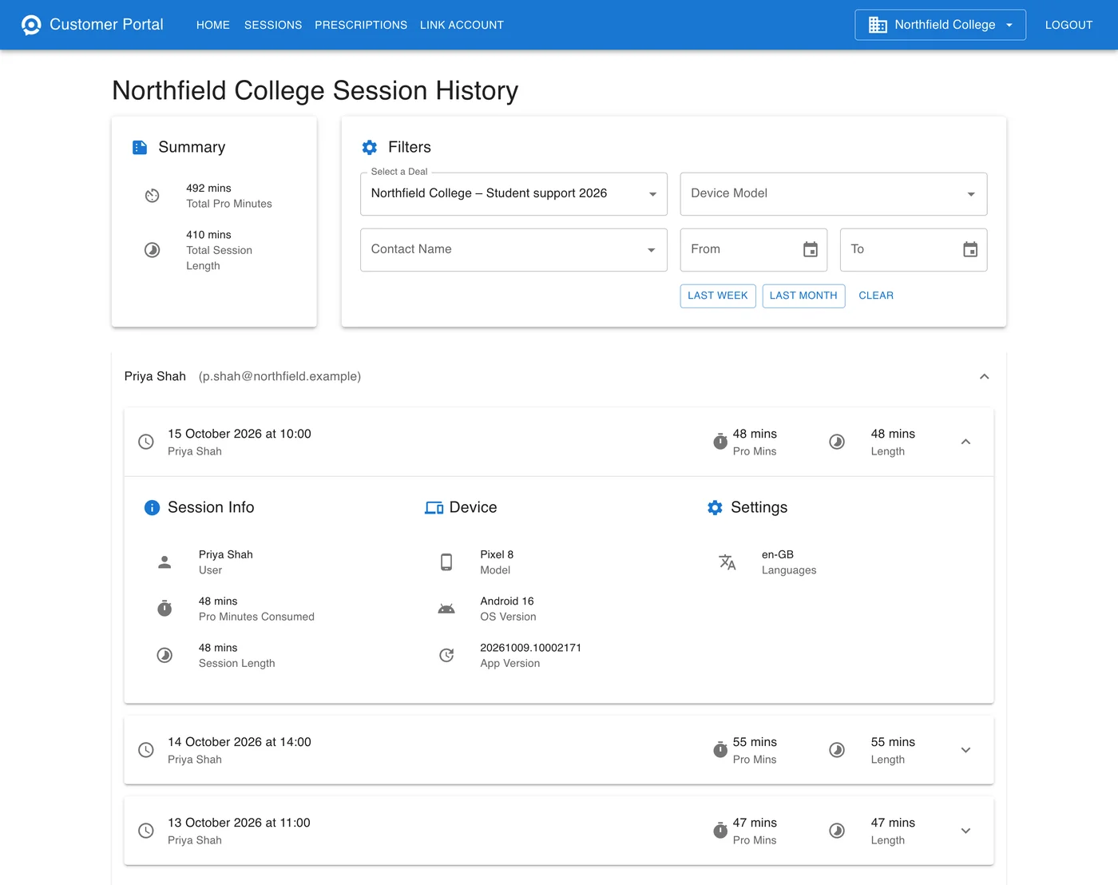Screen dimensions: 1118x885
Task: Click the Android 16 text
Action: pyautogui.click(x=507, y=601)
